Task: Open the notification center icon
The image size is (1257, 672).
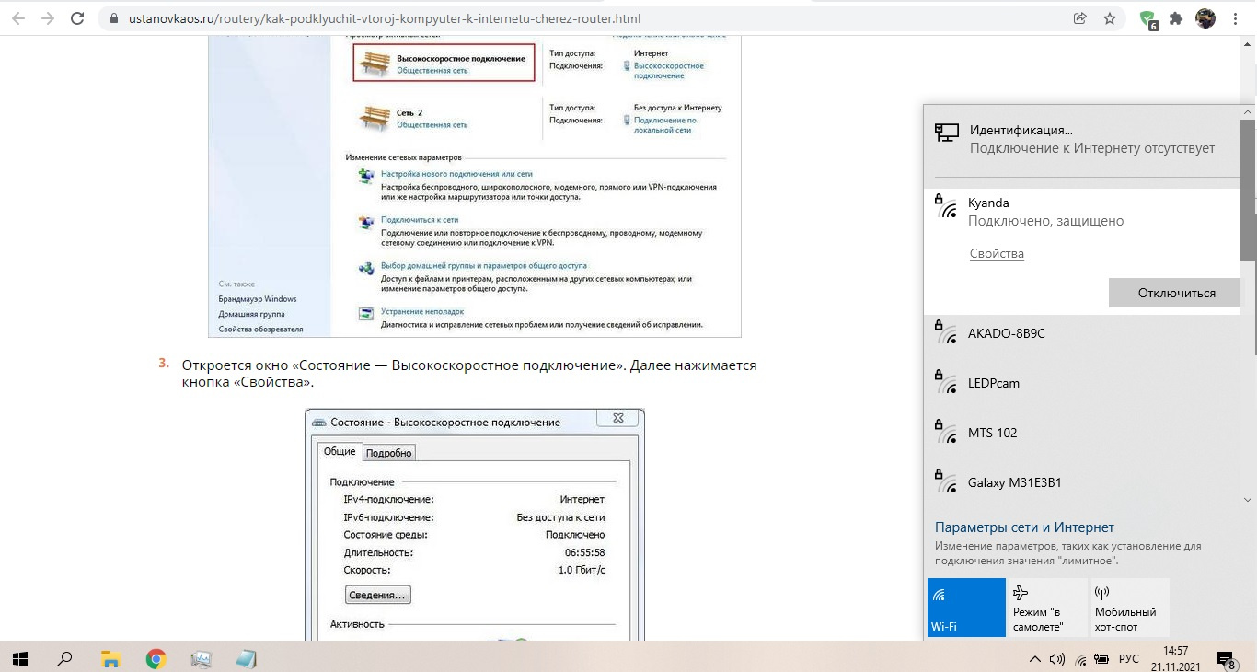Action: (1227, 659)
